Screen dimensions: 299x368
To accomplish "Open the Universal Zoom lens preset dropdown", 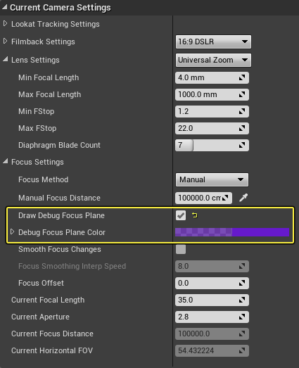I will [213, 60].
